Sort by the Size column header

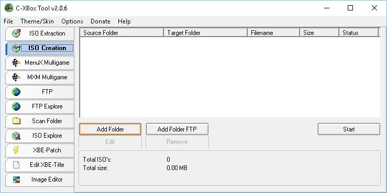(319, 33)
